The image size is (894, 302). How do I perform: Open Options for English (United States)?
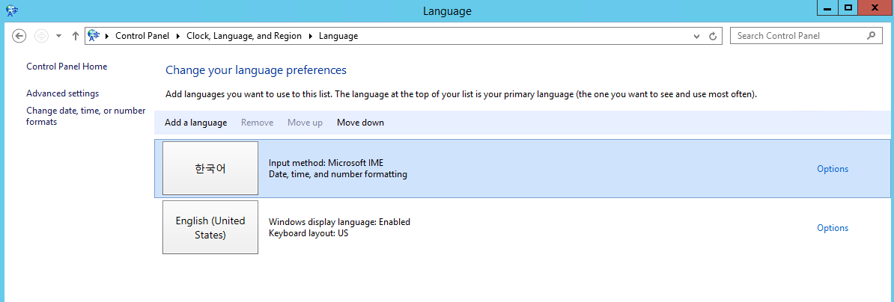tap(833, 228)
